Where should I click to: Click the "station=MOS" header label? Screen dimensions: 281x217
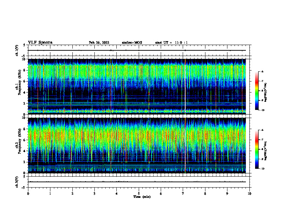pyautogui.click(x=132, y=43)
